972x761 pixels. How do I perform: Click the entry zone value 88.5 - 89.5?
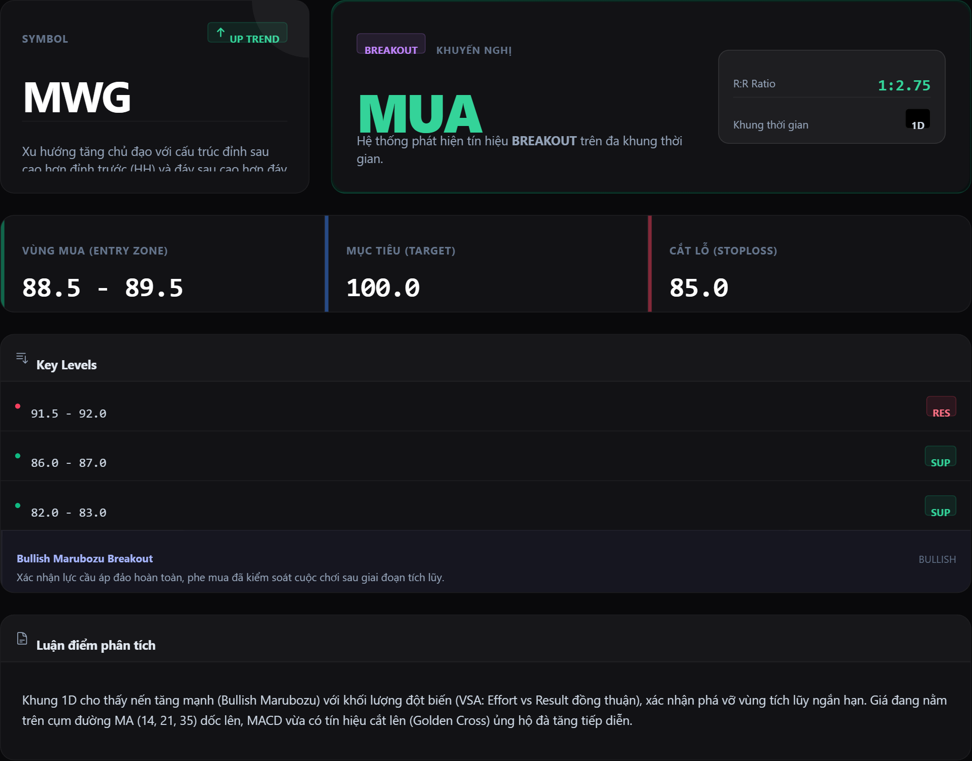pyautogui.click(x=103, y=288)
